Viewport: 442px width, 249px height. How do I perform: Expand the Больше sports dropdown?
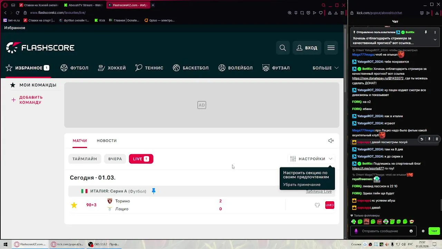point(326,68)
